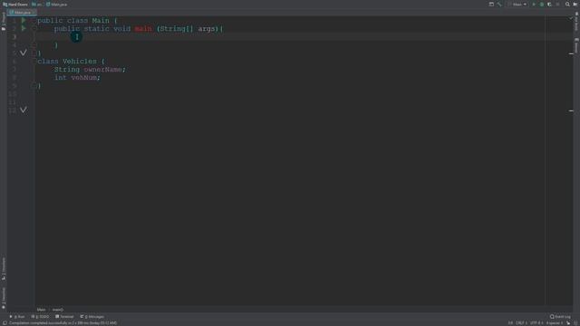Click the Run gutter arrow beside class Main

(x=24, y=20)
